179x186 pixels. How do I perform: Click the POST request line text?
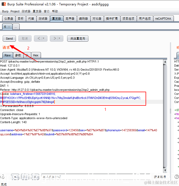(49, 61)
